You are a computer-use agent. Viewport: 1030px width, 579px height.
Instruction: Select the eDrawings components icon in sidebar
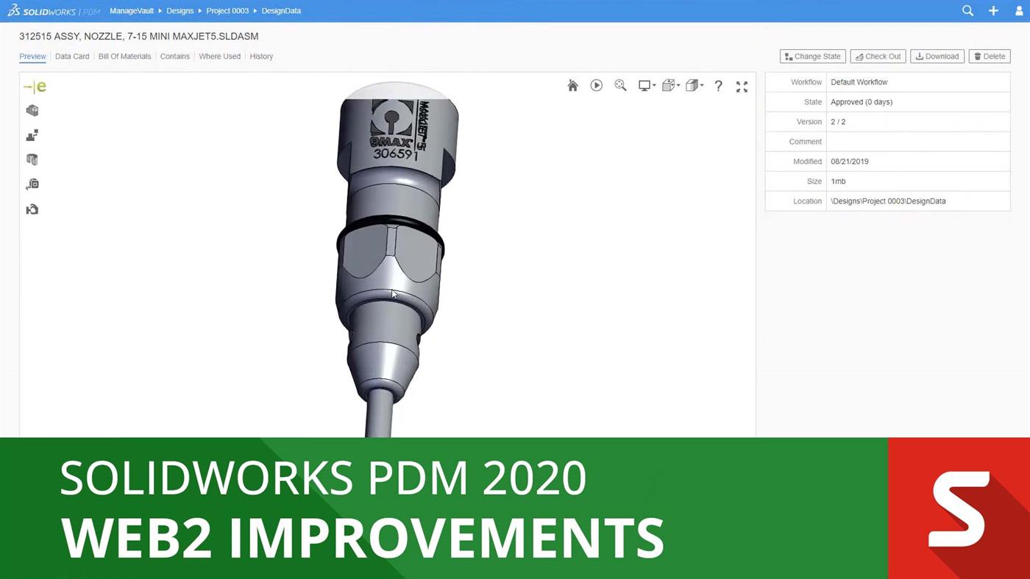click(x=32, y=110)
